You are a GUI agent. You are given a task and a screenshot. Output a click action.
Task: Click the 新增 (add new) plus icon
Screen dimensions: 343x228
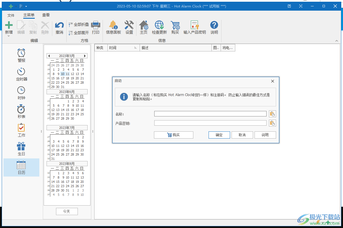9,25
